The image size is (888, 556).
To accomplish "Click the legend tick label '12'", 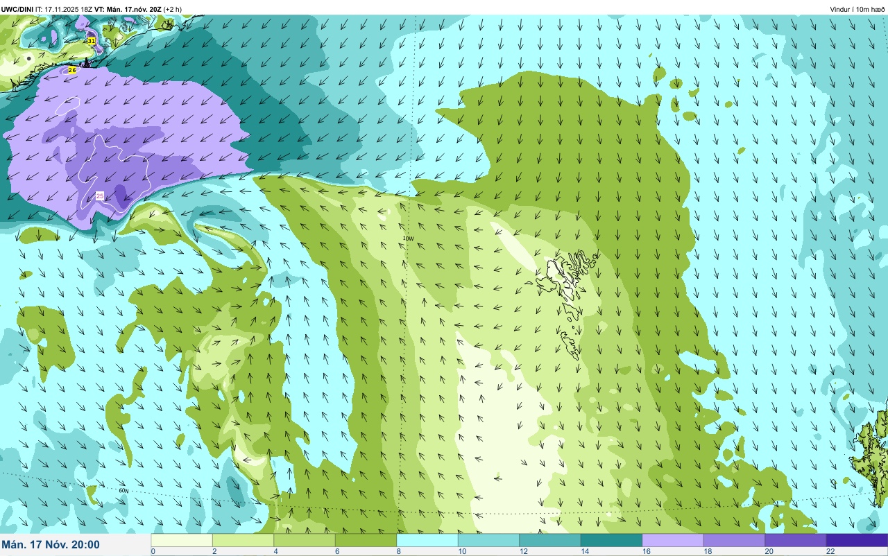I will point(522,551).
